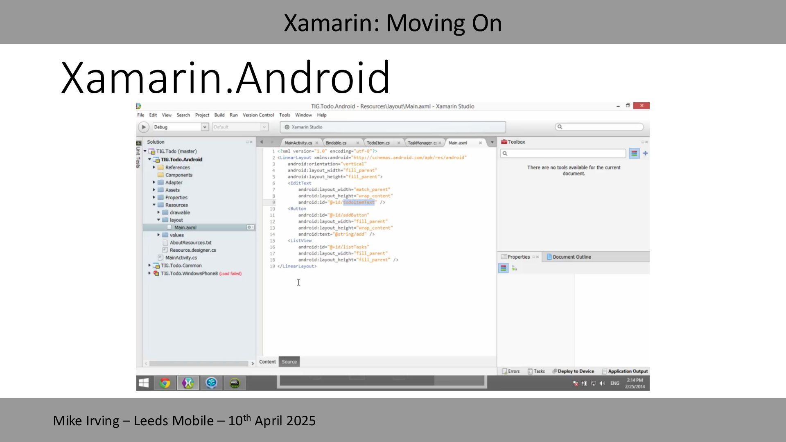Switch to the MainActivity.cs tab
Screen dimensions: 786x442
coord(298,143)
